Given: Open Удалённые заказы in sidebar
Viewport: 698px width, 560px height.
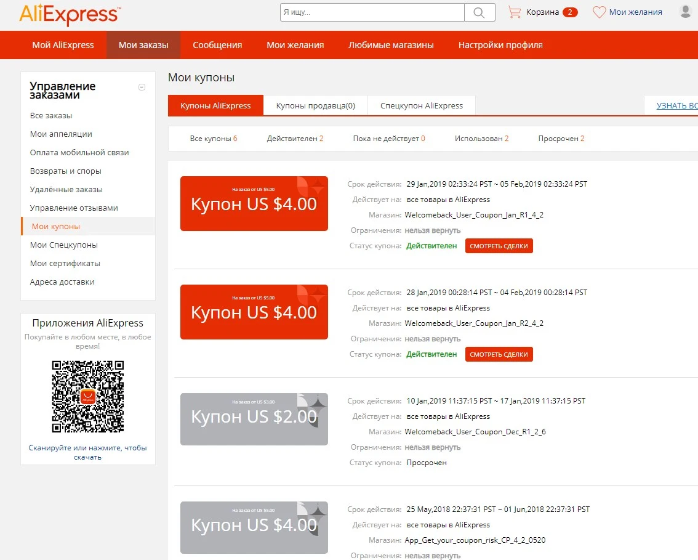Looking at the screenshot, I should pyautogui.click(x=66, y=189).
